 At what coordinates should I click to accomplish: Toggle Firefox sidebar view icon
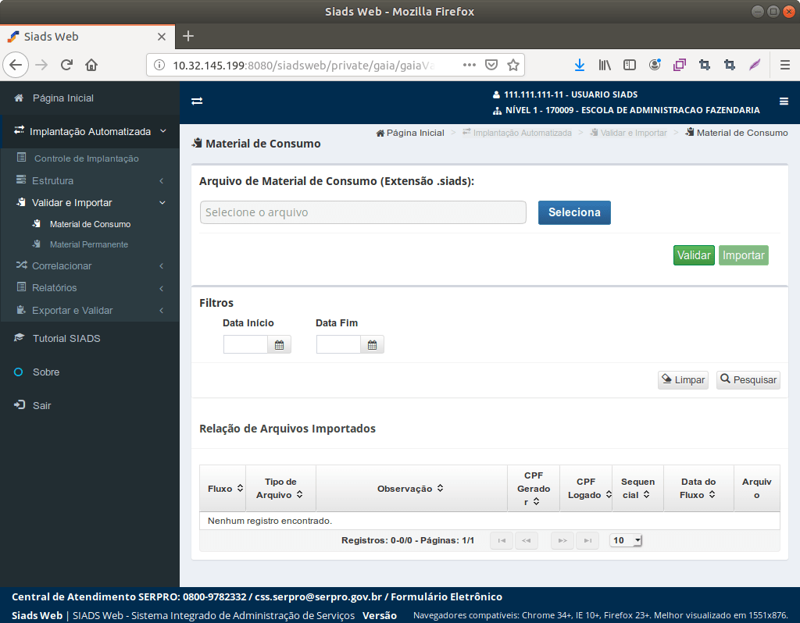coord(630,65)
